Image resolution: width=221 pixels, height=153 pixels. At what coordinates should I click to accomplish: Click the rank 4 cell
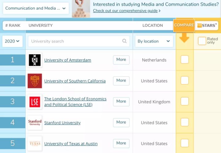pos(13,122)
